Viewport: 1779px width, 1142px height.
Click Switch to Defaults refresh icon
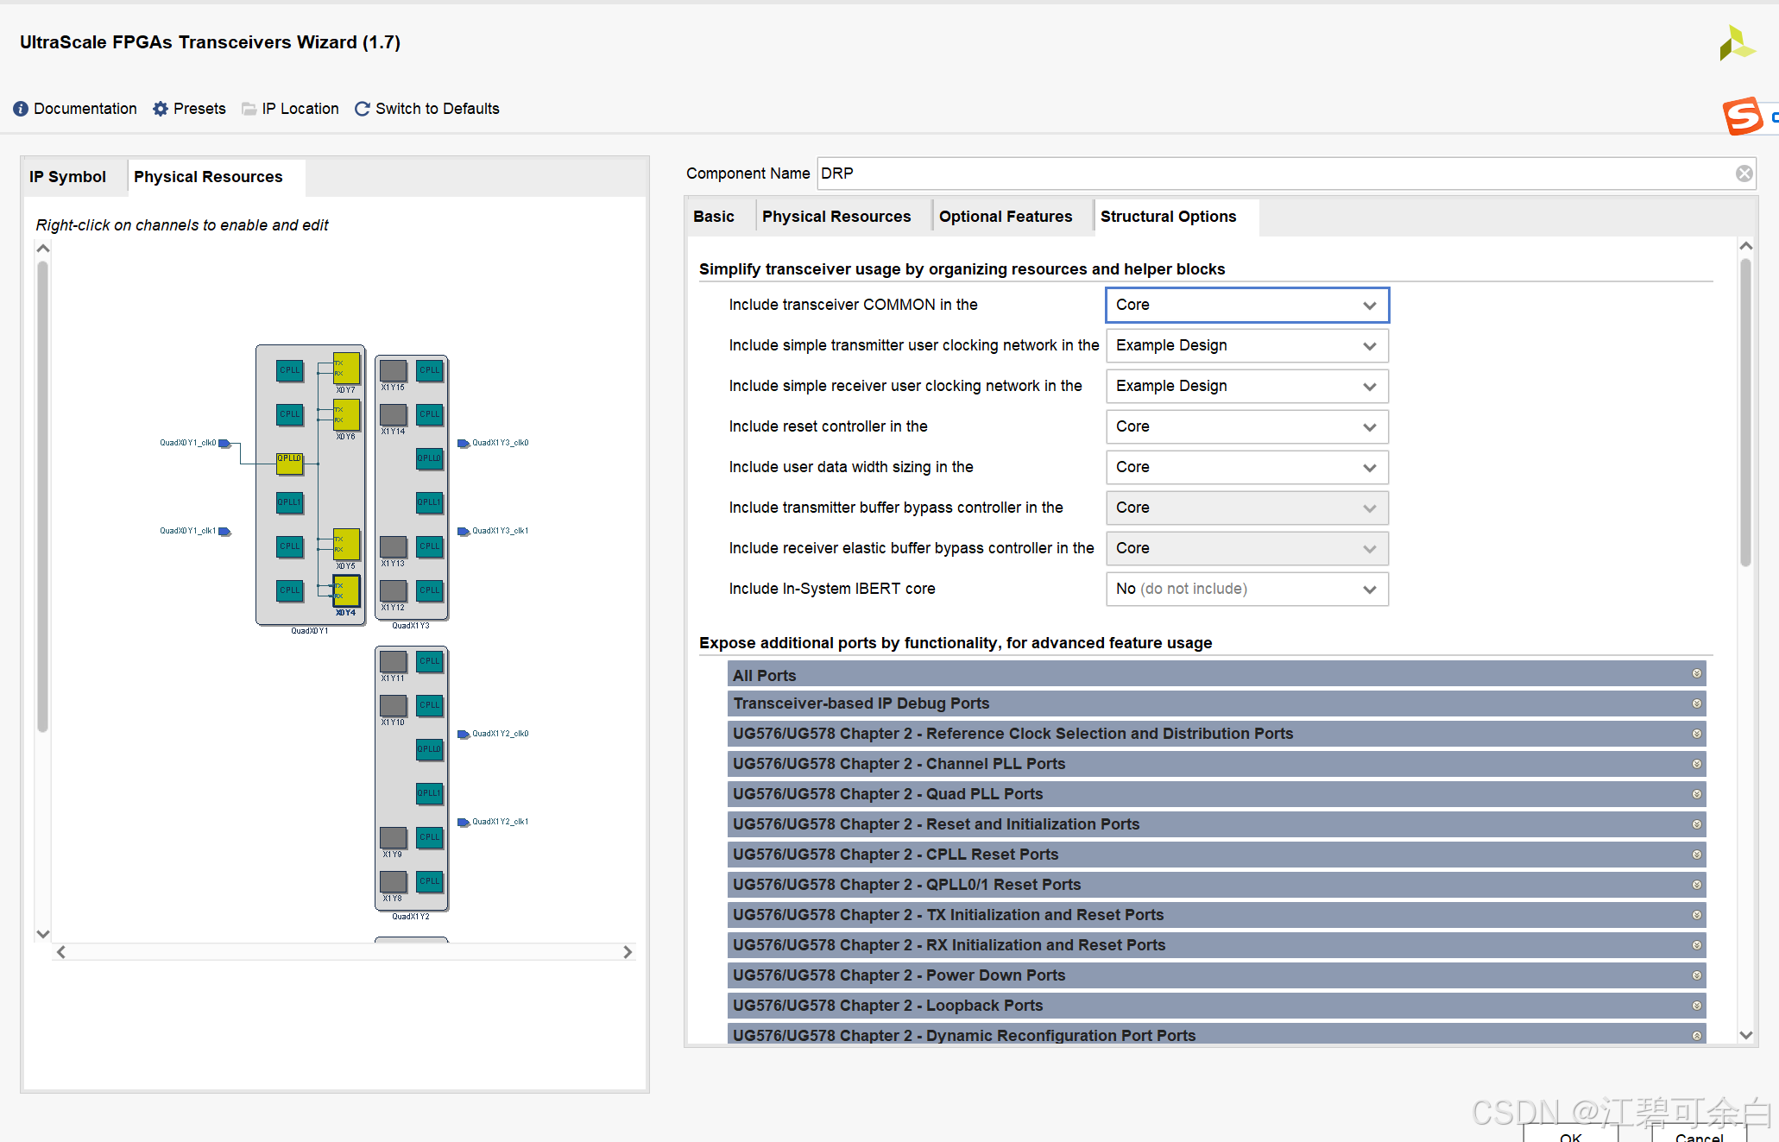[x=363, y=109]
